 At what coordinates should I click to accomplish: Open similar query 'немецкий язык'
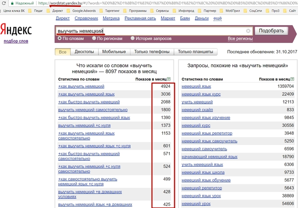click(x=196, y=86)
